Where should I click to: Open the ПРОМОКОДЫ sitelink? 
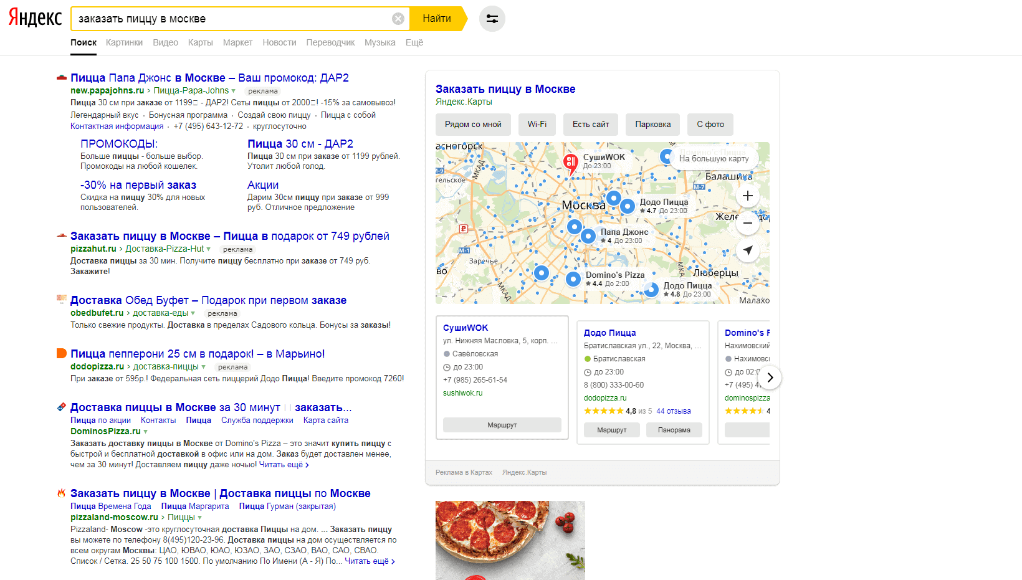(x=119, y=144)
